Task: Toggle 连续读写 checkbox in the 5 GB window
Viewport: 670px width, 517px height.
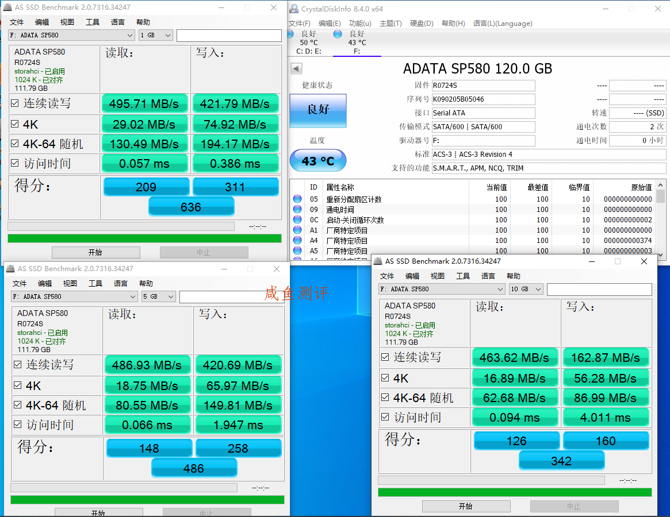Action: [x=17, y=365]
